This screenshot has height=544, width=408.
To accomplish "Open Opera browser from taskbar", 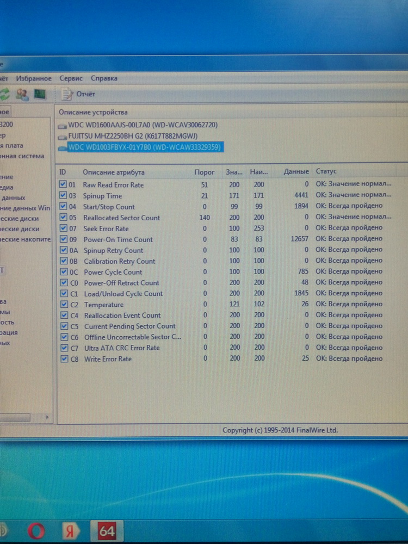I will click(x=36, y=531).
